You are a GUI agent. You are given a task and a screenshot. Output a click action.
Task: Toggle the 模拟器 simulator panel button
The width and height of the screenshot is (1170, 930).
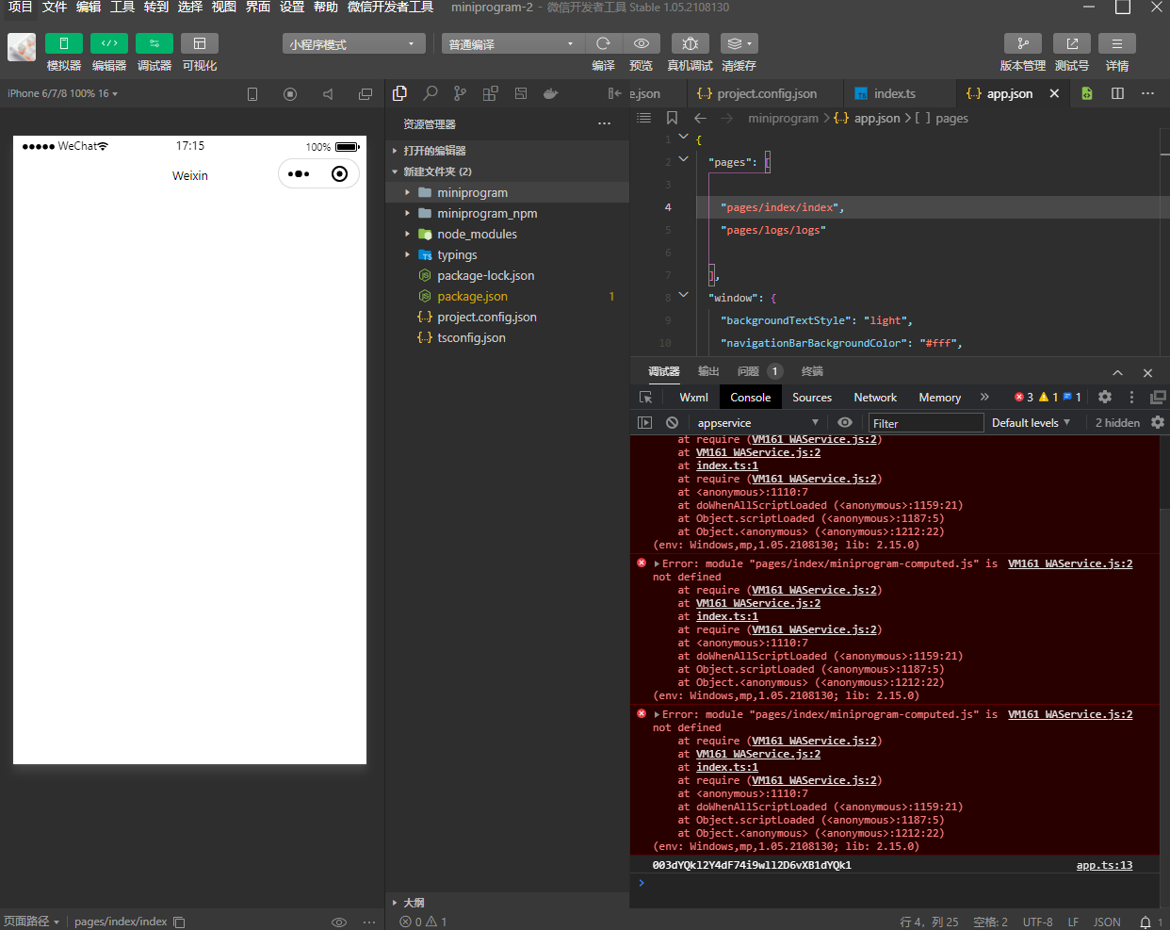[x=64, y=43]
